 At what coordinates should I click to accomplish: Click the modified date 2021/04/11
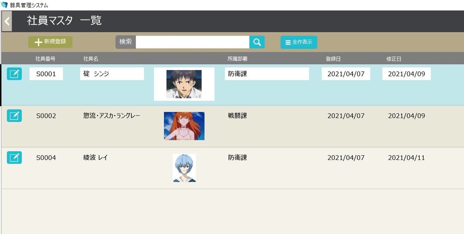click(406, 158)
